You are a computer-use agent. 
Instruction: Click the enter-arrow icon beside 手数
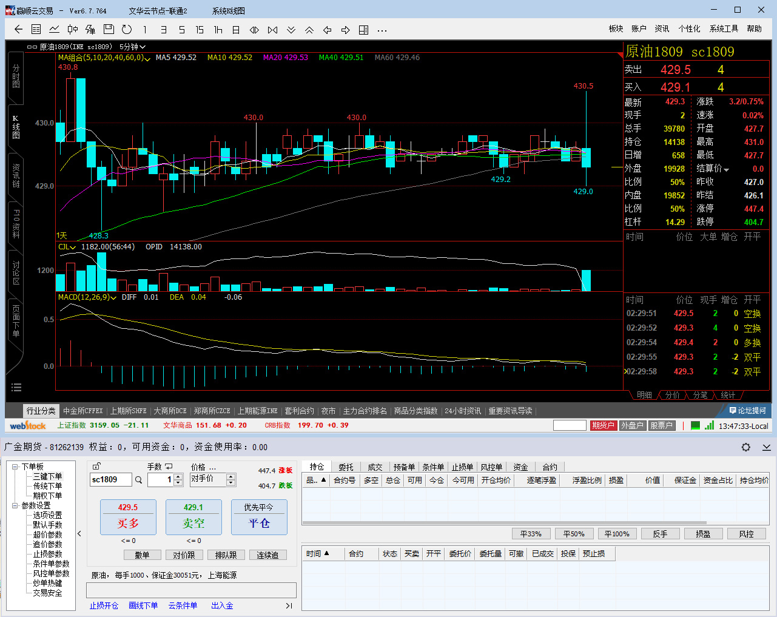pos(169,467)
